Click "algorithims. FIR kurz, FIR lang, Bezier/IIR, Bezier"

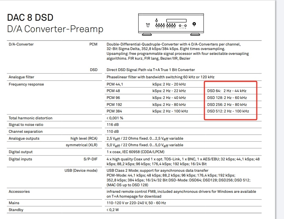(148, 58)
